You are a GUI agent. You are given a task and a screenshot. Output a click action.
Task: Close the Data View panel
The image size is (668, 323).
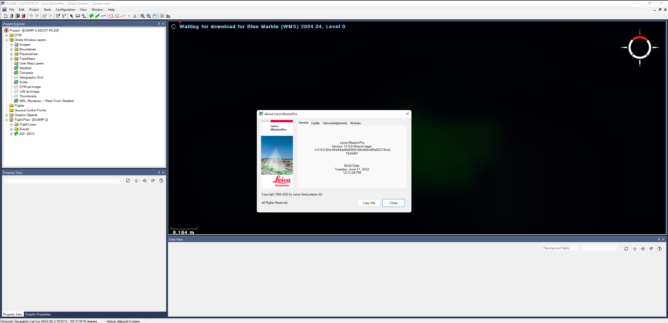click(x=663, y=239)
